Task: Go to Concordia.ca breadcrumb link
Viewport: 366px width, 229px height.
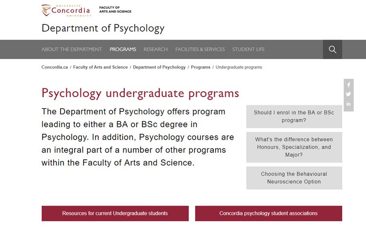Action: 55,67
